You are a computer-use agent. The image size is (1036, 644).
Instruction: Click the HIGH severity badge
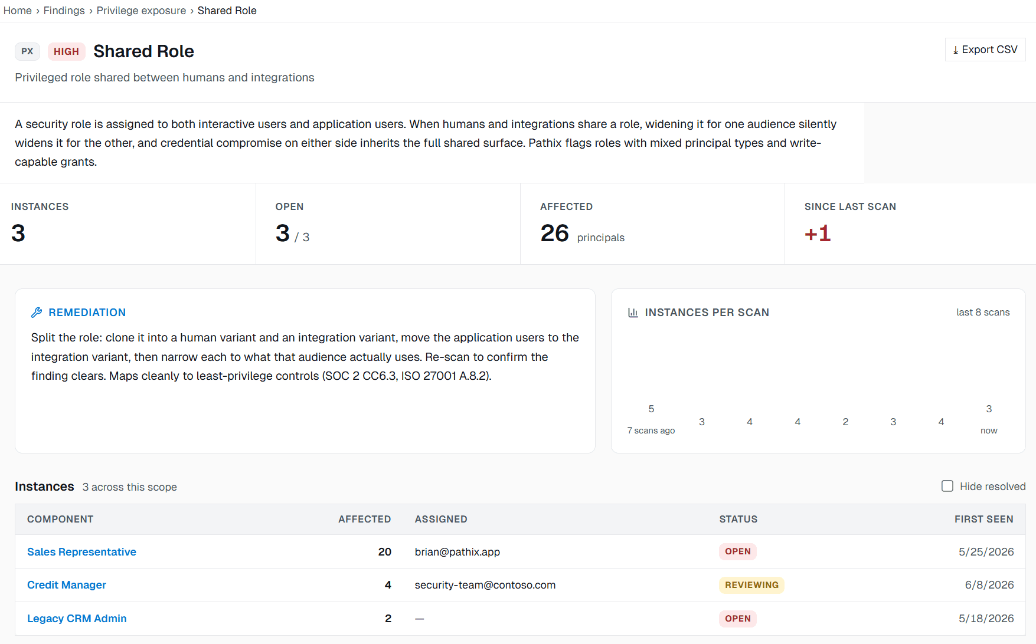coord(66,51)
